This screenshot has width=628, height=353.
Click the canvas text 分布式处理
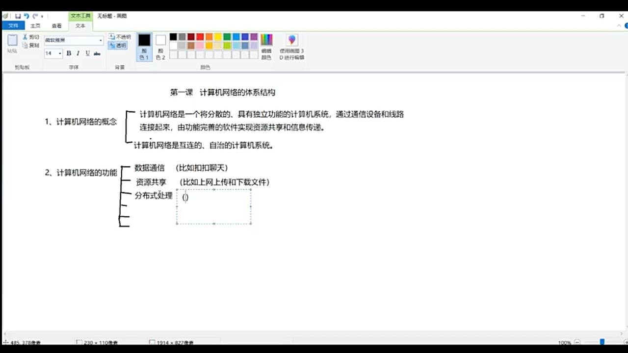click(x=154, y=196)
